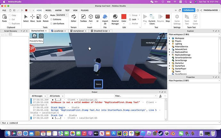Open the Terrain Editor
Screen dimensions: 221x138
[x=73, y=18]
